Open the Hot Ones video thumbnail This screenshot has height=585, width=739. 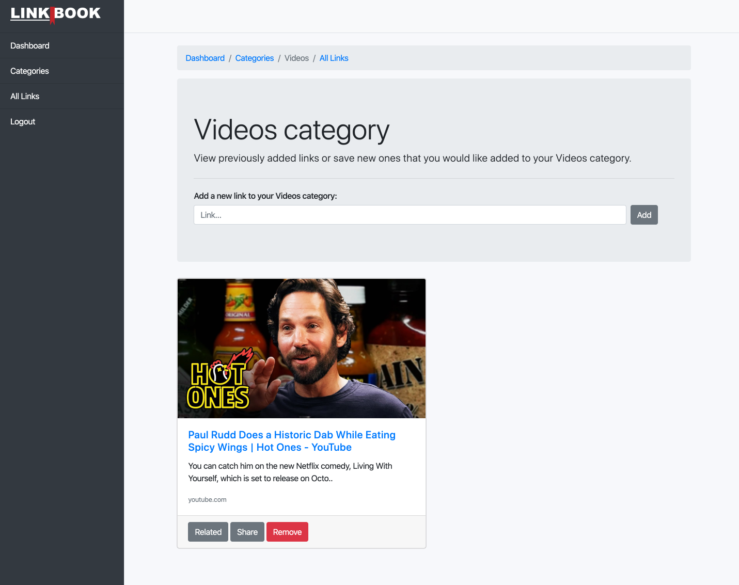302,349
